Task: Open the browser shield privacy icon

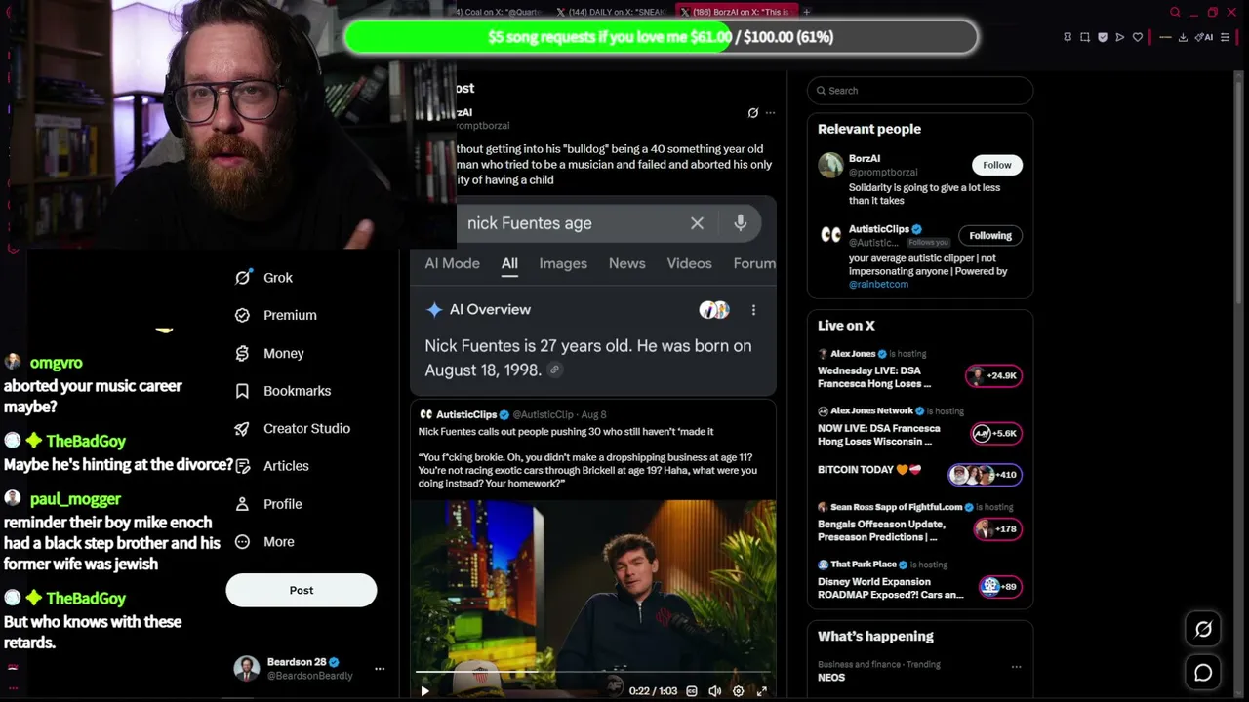Action: coord(1103,37)
